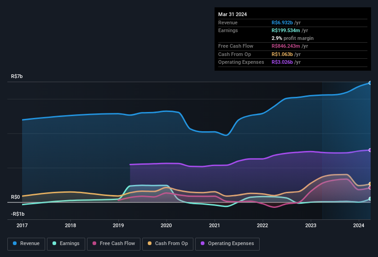Toggle the Cash From Op legend button
Image resolution: width=378 pixels, height=257 pixels.
(x=168, y=244)
